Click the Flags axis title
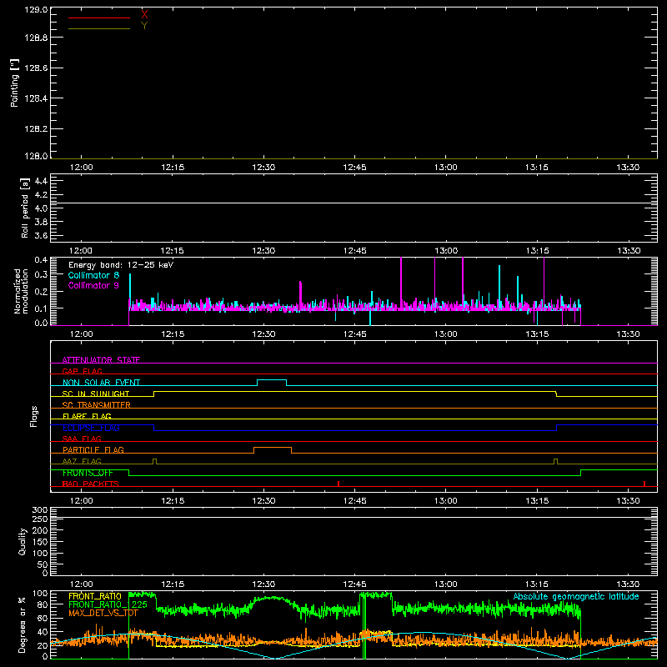This screenshot has height=667, width=667. [x=34, y=416]
